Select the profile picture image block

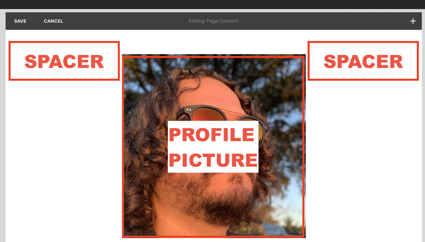click(214, 146)
